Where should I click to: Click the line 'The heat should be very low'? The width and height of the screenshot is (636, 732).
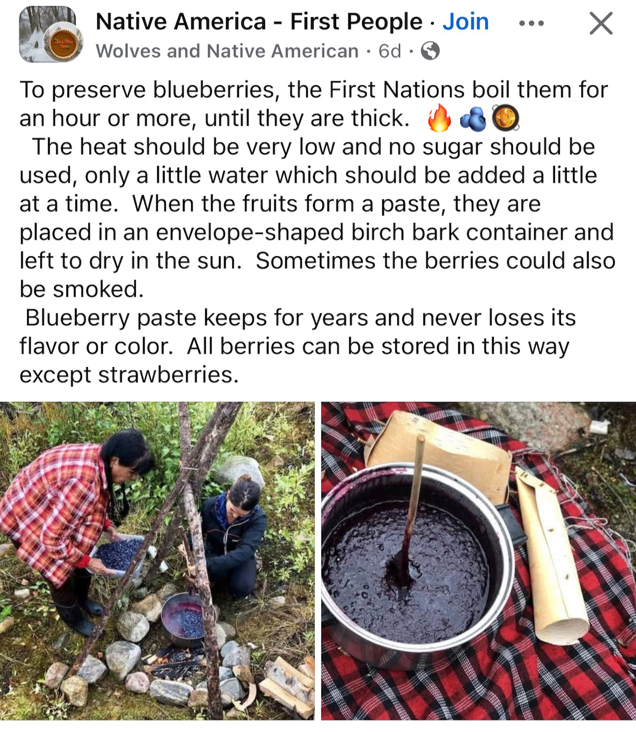coord(313,147)
